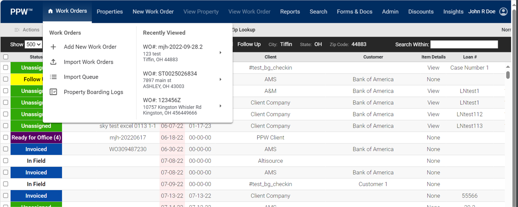Click the user profile avatar icon
518x207 pixels.
(503, 12)
